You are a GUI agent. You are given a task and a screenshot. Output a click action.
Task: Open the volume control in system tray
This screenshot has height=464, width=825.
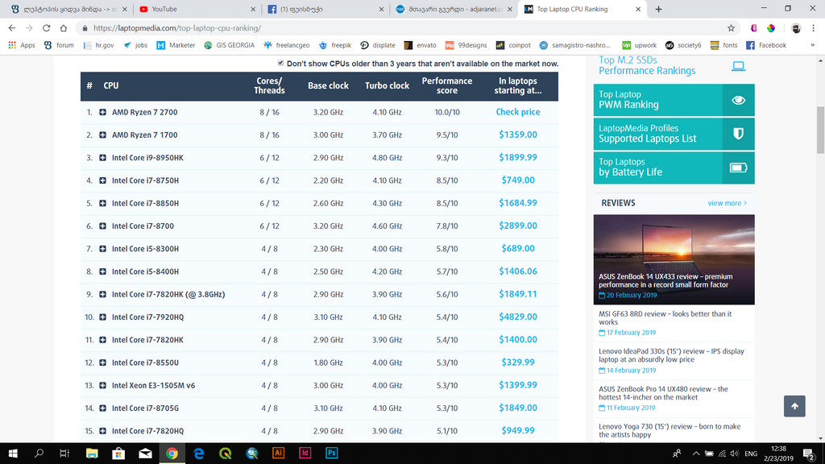pyautogui.click(x=734, y=454)
